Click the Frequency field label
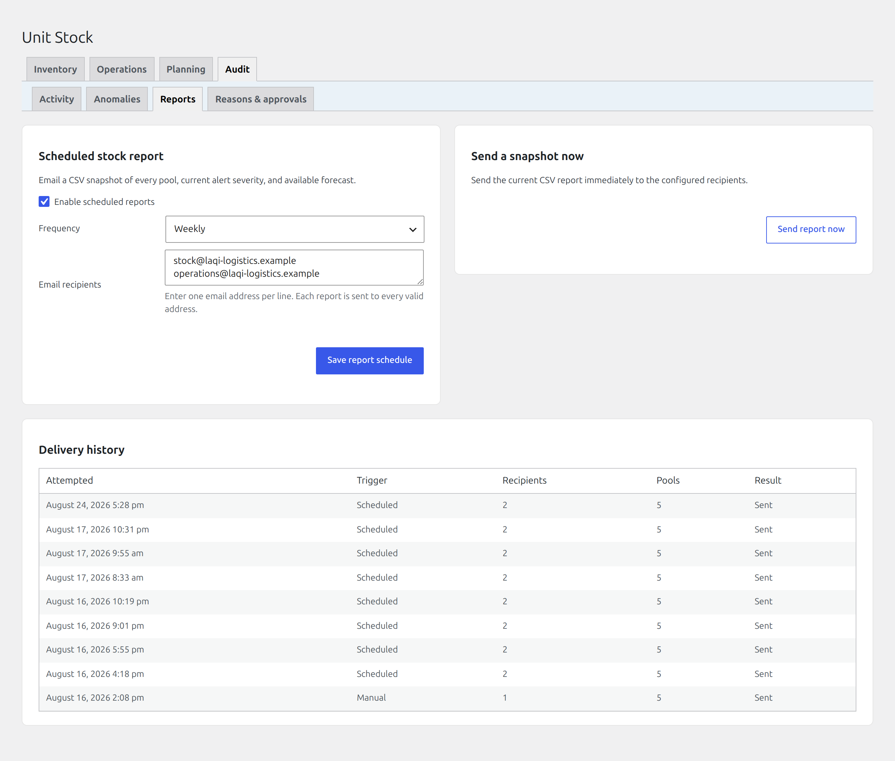 pyautogui.click(x=59, y=228)
